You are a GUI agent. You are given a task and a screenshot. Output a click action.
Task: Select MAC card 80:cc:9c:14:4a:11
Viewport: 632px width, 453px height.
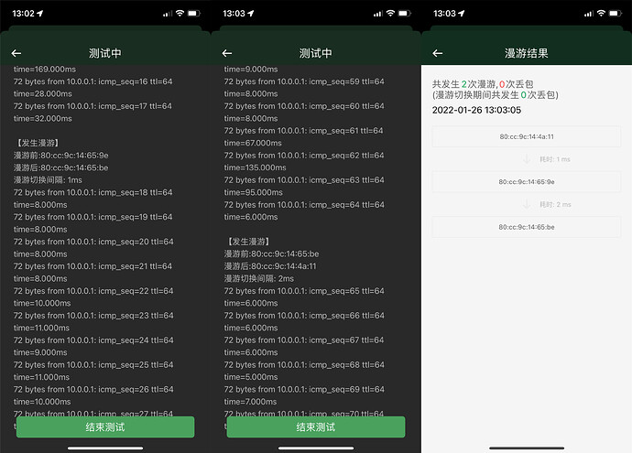[527, 136]
